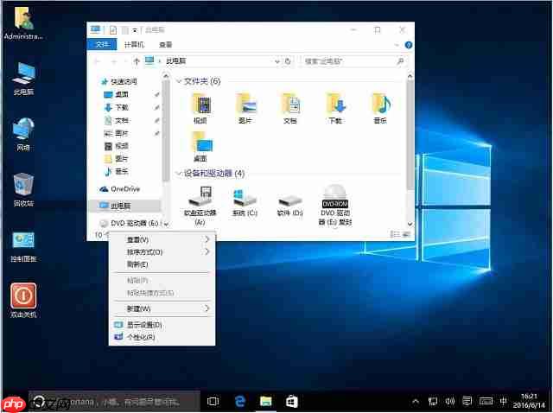
Task: Open the 图片 folder in 文件夹 group
Action: [x=245, y=108]
